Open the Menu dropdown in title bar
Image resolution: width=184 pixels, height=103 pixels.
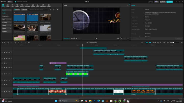[10, 2]
